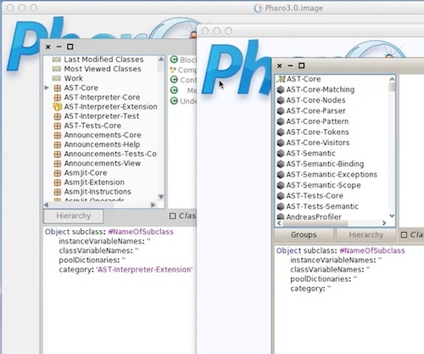Click the Most Viewed Classes group icon
Image resolution: width=424 pixels, height=354 pixels.
(x=57, y=69)
